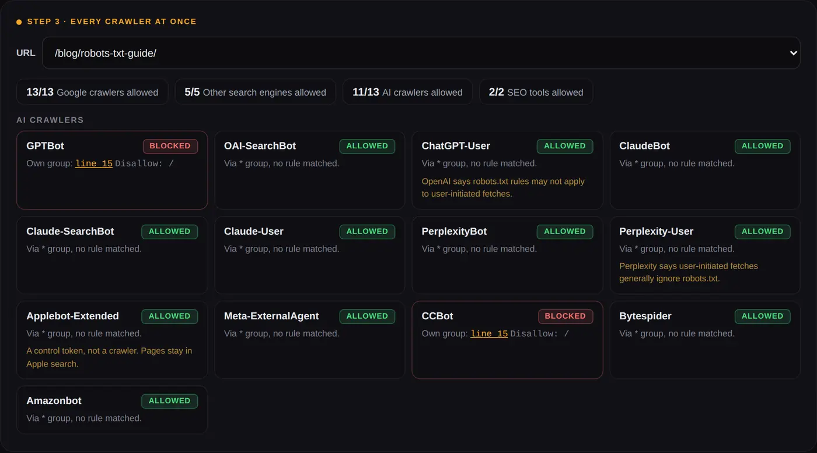817x453 pixels.
Task: Select the Meta-ExternalAgent crawler name
Action: click(271, 316)
